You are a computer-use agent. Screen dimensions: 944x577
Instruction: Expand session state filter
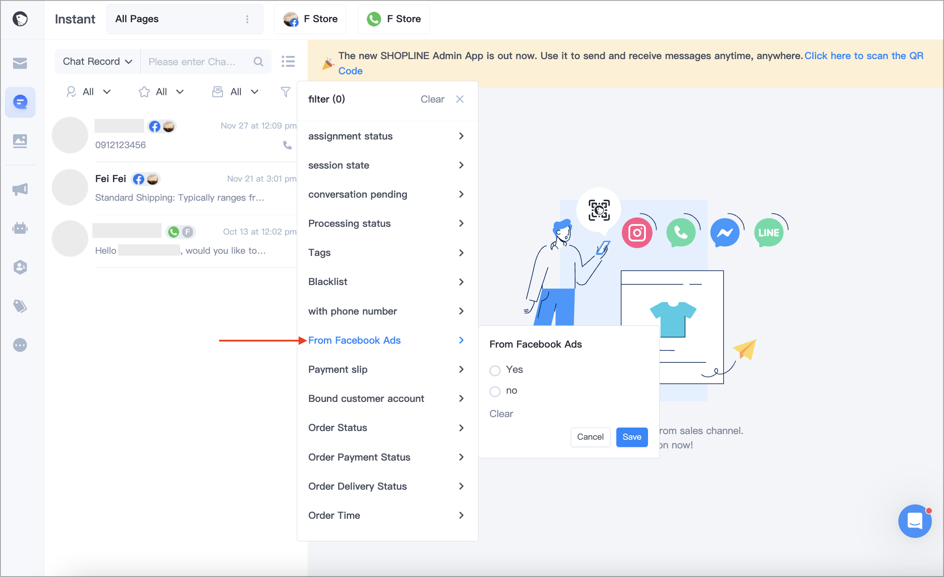pos(387,166)
